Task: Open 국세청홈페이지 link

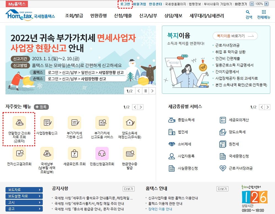Action: [x=175, y=4]
